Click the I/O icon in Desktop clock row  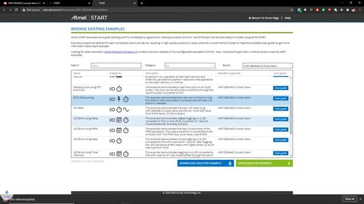click(113, 89)
